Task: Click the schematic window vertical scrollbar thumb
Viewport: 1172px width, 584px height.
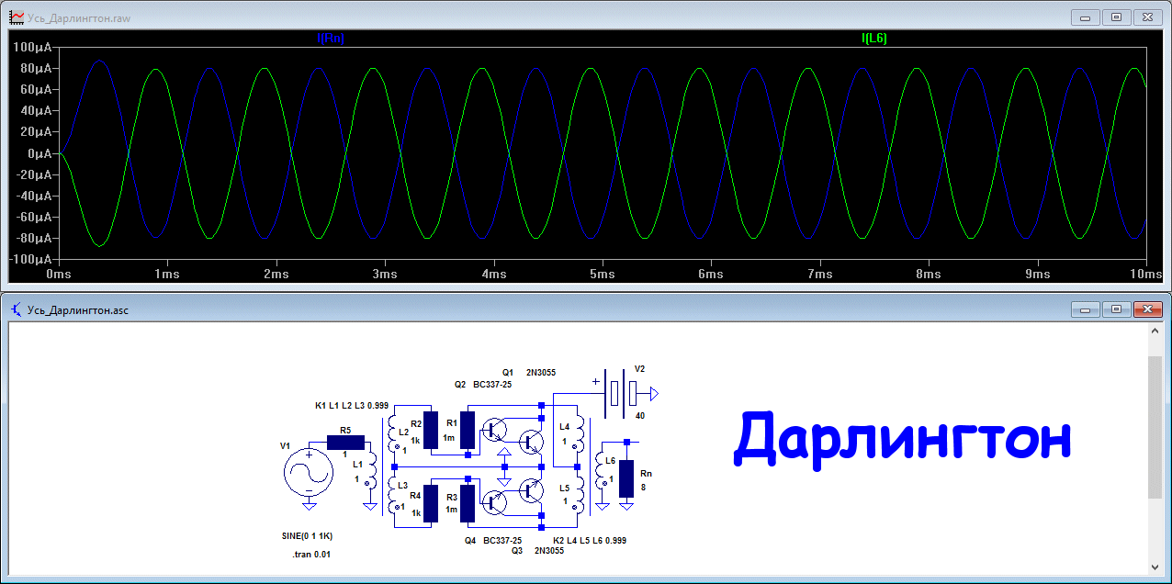Action: (1155, 427)
